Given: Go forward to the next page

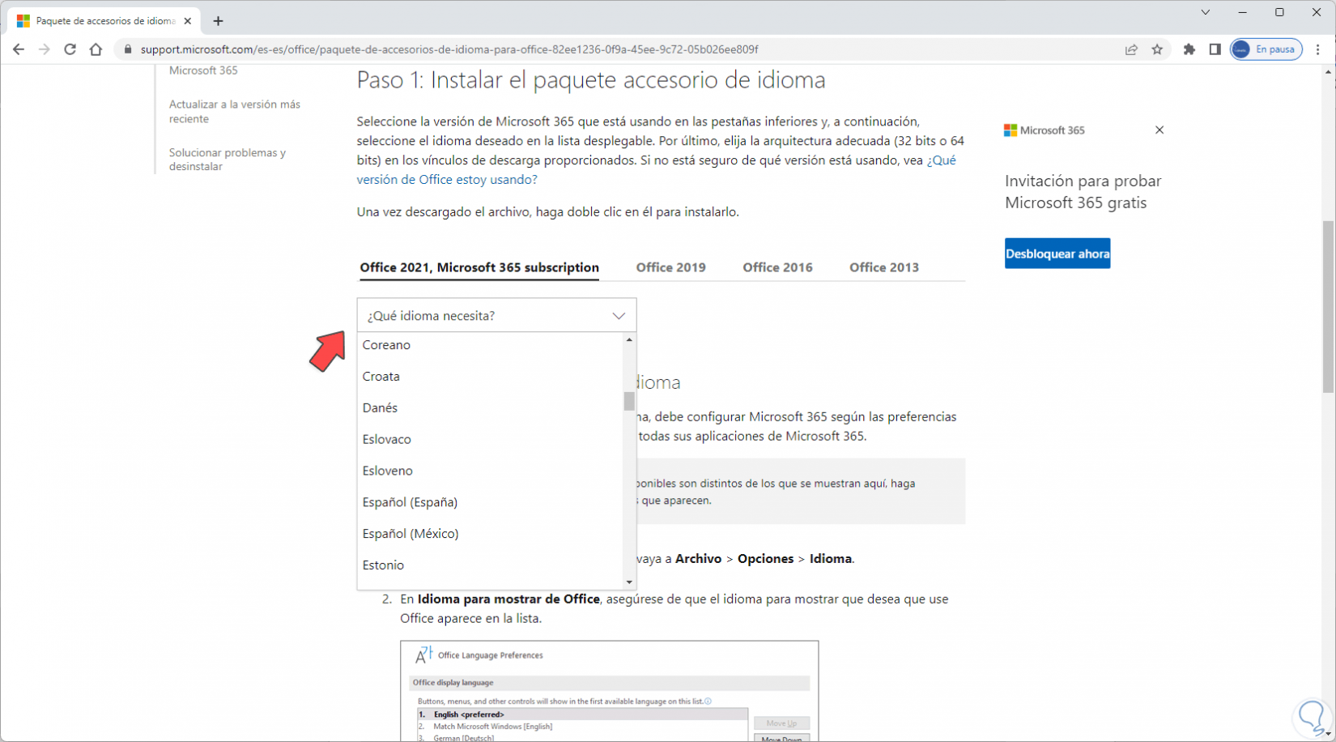Looking at the screenshot, I should coord(45,49).
